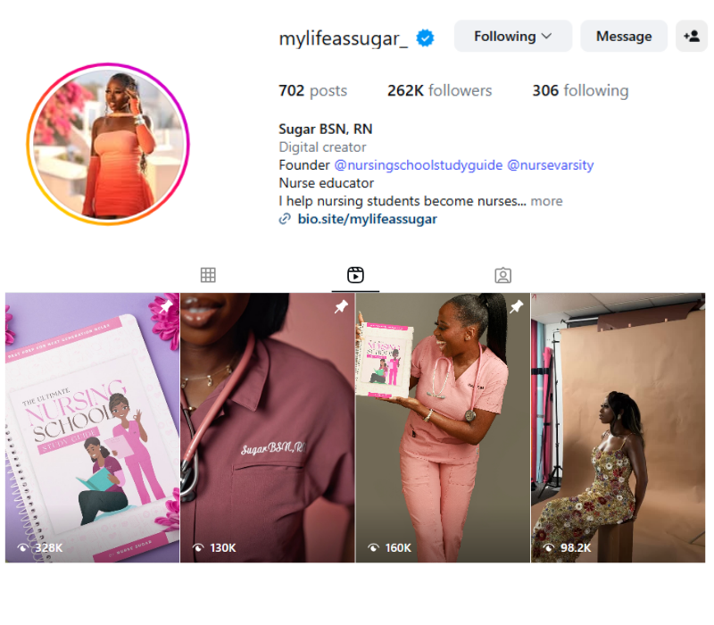This screenshot has width=714, height=625.
Task: View the 262K followers list
Action: pyautogui.click(x=439, y=91)
